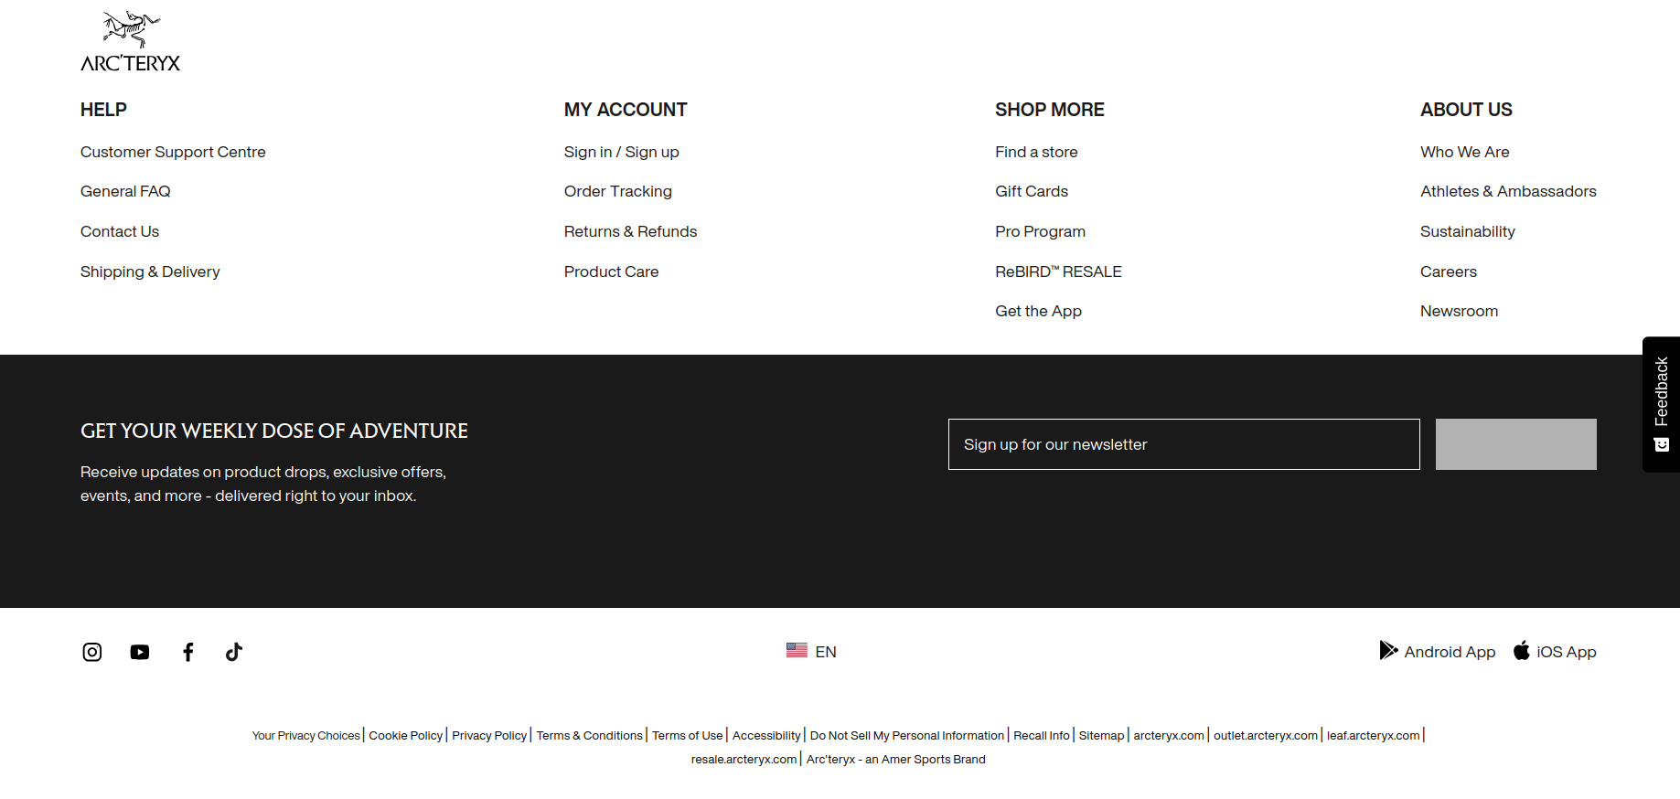Open the Sitemap footer link
Image resolution: width=1680 pixels, height=799 pixels.
point(1101,736)
